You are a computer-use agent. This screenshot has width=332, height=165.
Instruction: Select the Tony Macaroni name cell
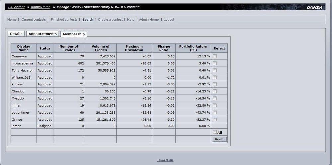(24, 70)
